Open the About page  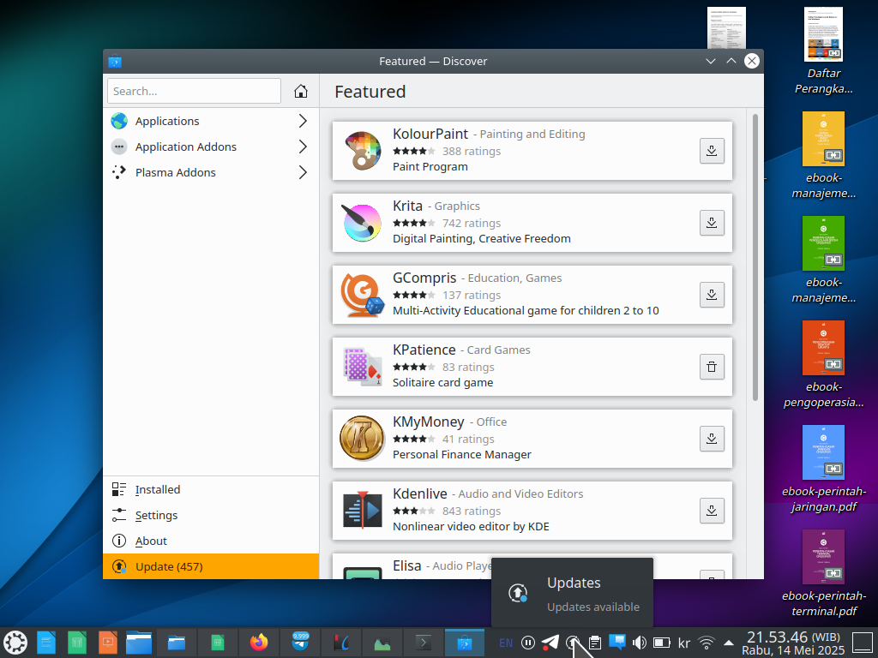point(211,541)
